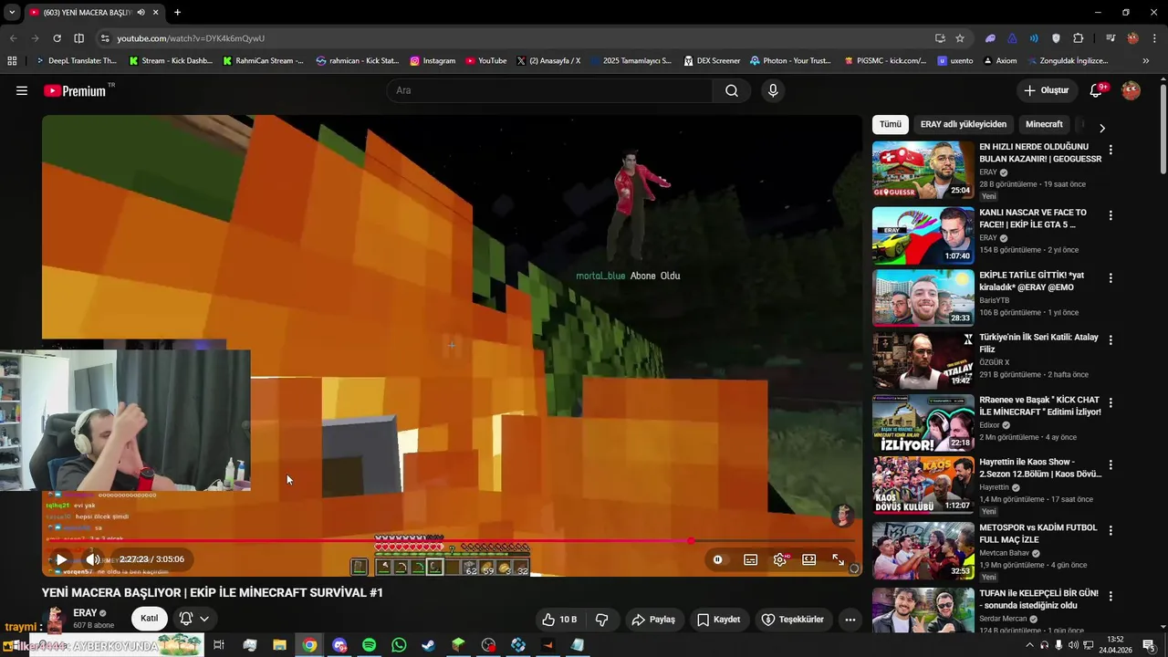Click the search magnifier button
The width and height of the screenshot is (1168, 657).
pyautogui.click(x=732, y=90)
